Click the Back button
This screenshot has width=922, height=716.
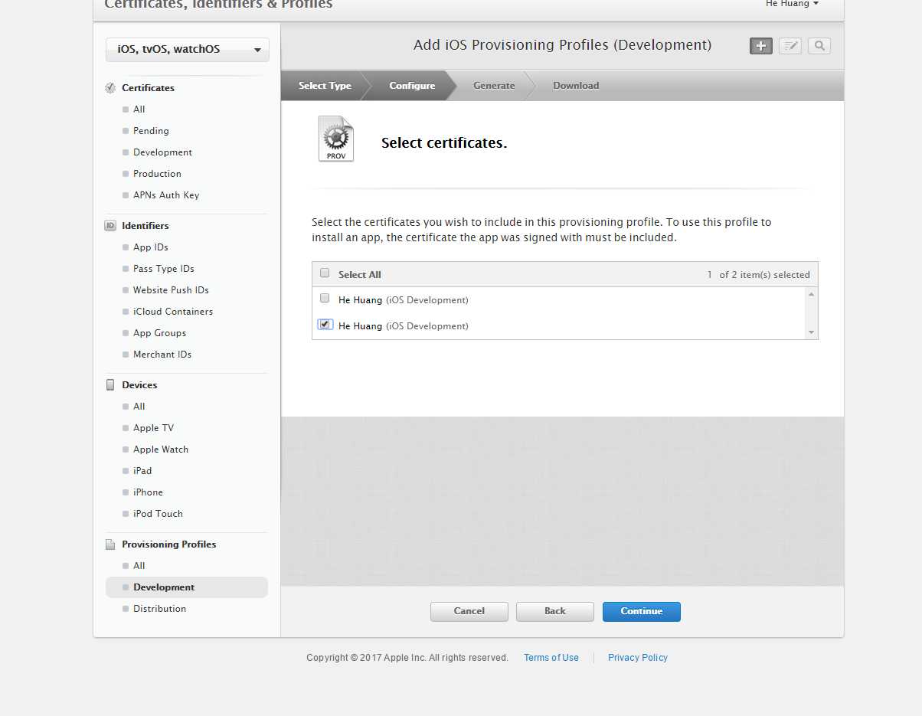click(x=555, y=611)
